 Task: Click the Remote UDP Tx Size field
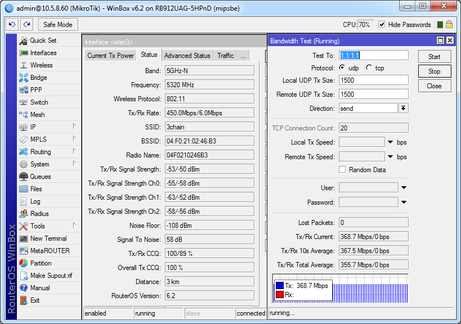[374, 94]
